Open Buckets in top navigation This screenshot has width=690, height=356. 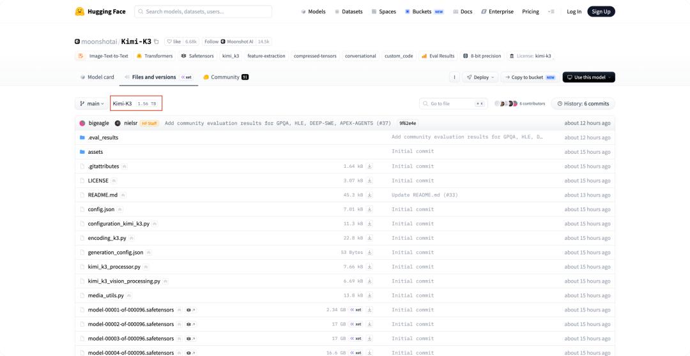tap(425, 12)
